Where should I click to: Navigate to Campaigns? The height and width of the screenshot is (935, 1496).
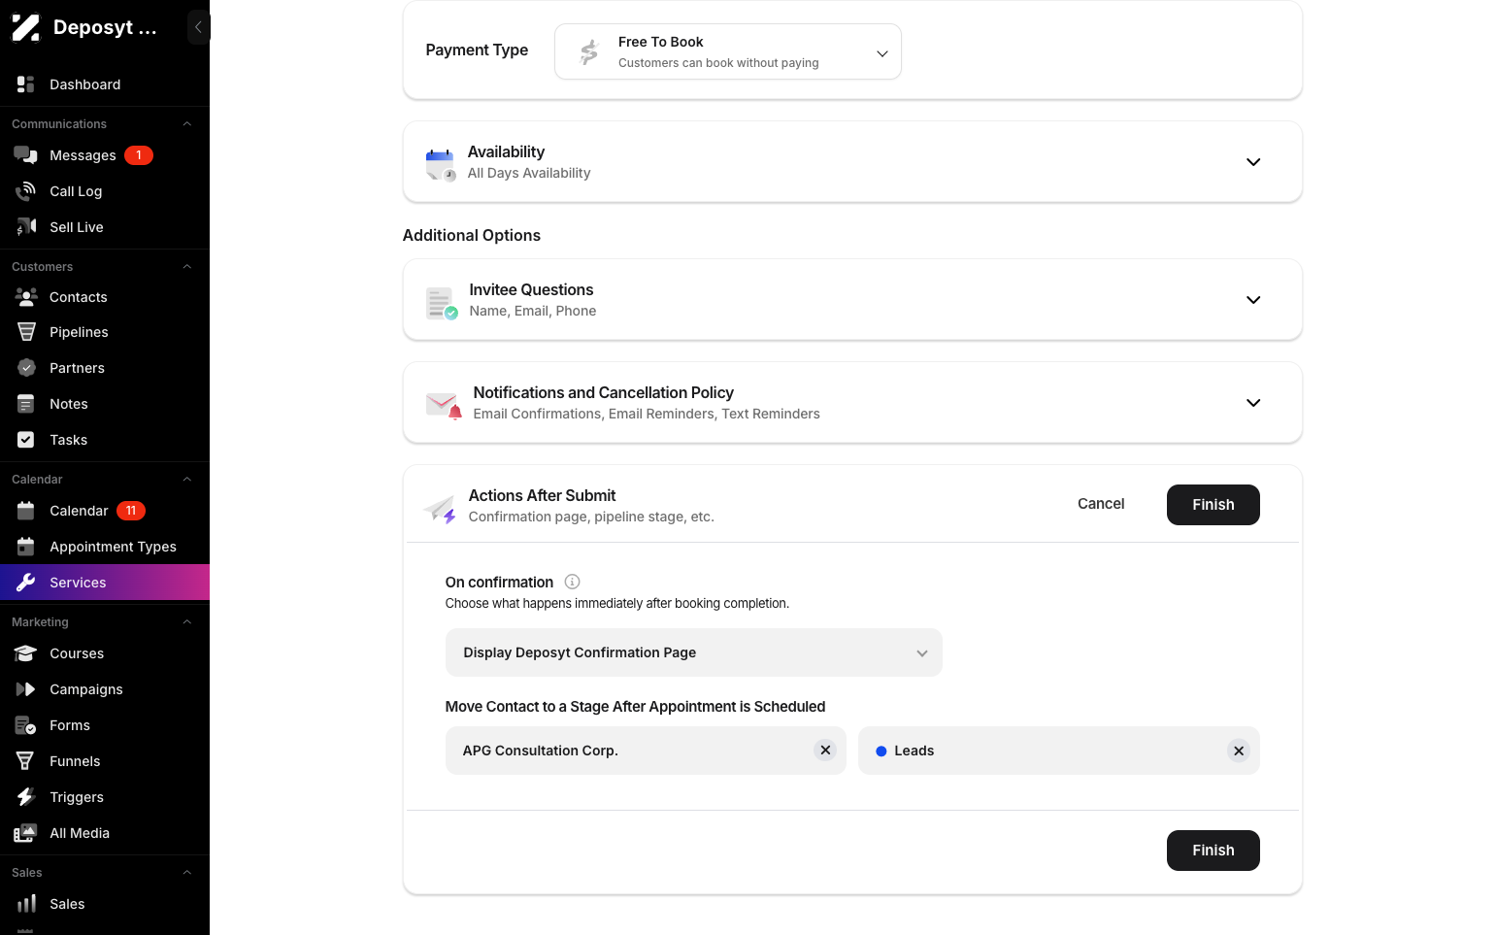click(x=105, y=689)
